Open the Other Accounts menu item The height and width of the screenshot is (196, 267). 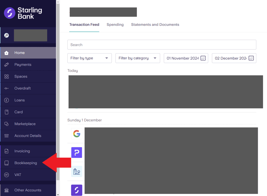(x=28, y=190)
